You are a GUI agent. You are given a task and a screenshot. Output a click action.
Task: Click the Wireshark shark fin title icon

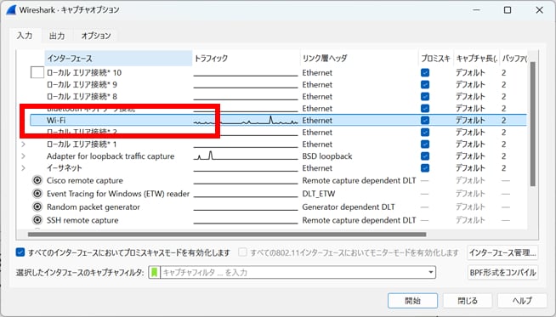pos(11,9)
